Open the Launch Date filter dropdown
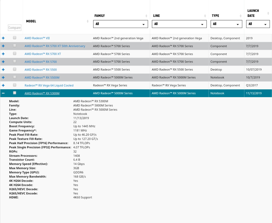 point(258,24)
